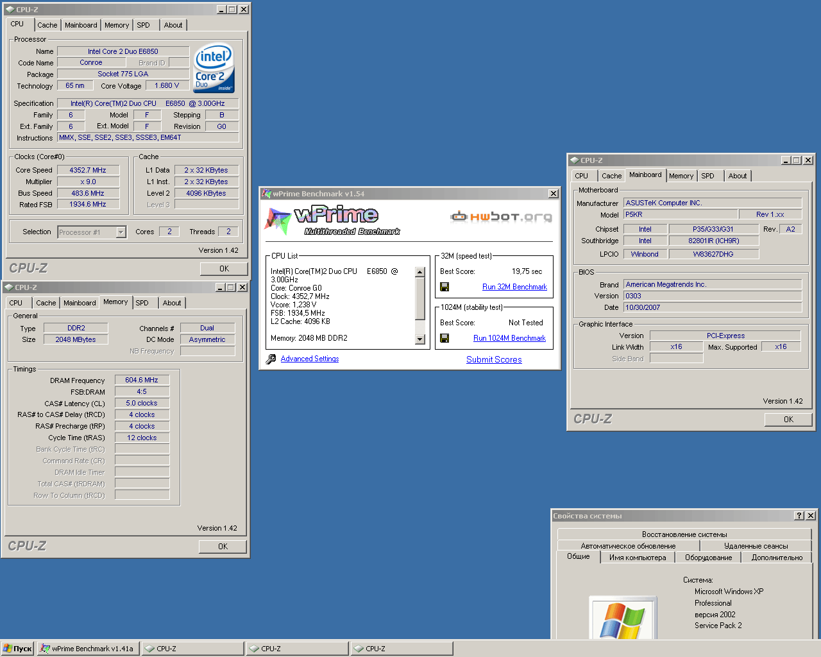Click the Intel Core 2 Duo logo
The height and width of the screenshot is (657, 821).
[214, 69]
